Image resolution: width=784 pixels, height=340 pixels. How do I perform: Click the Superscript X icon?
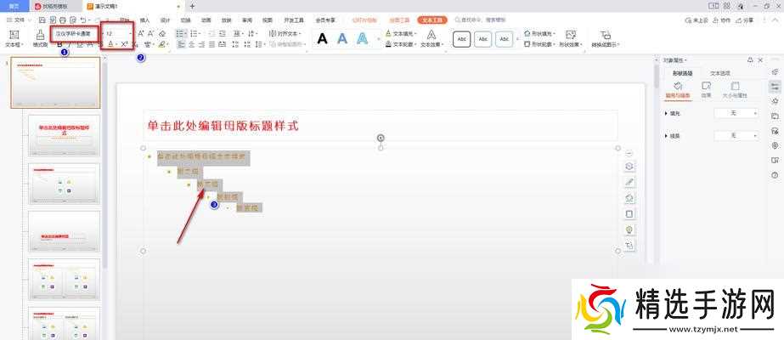tap(125, 44)
